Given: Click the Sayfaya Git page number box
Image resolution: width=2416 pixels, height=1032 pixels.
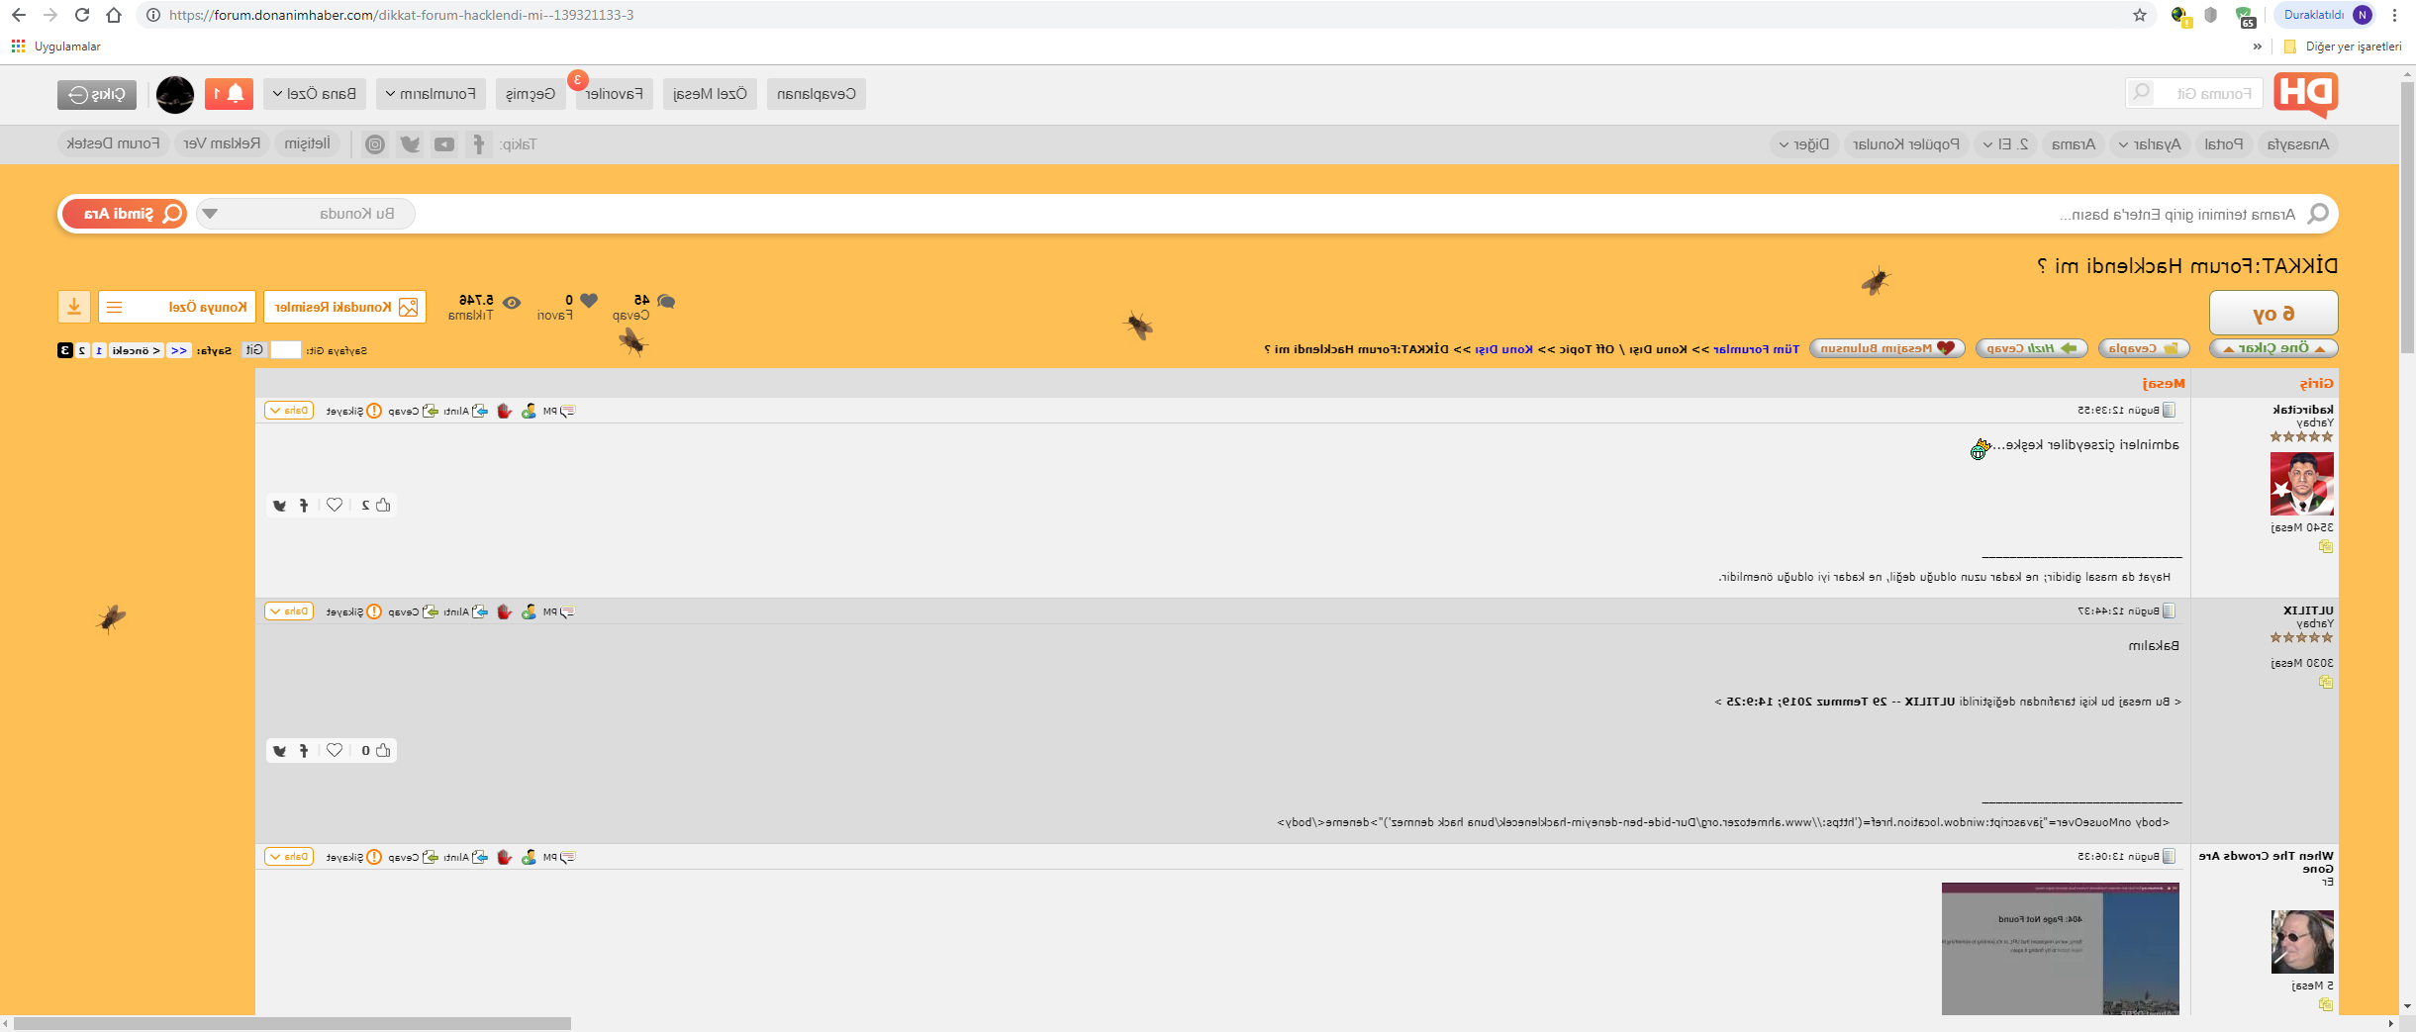Looking at the screenshot, I should [286, 349].
